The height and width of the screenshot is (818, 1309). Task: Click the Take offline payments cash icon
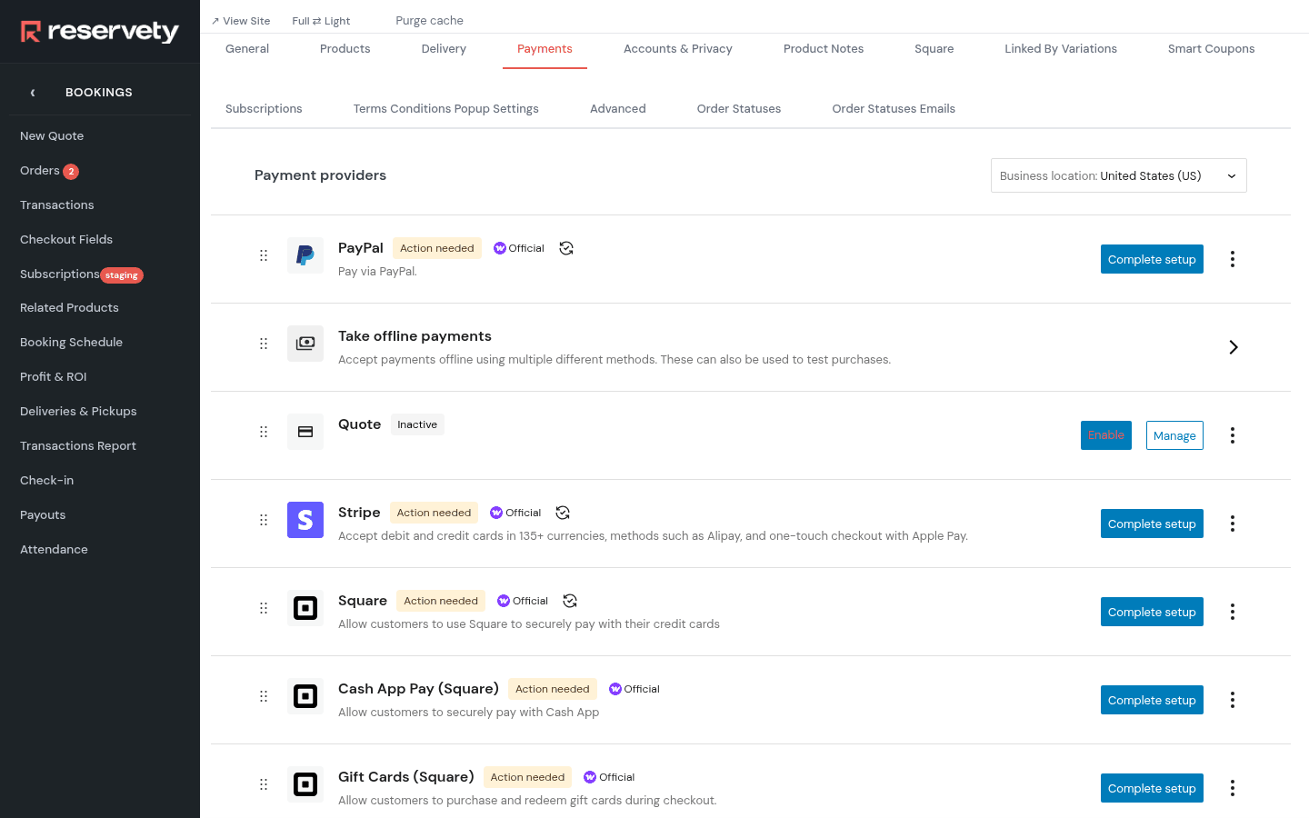305,344
